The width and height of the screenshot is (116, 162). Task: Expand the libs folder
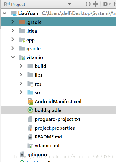(21, 75)
